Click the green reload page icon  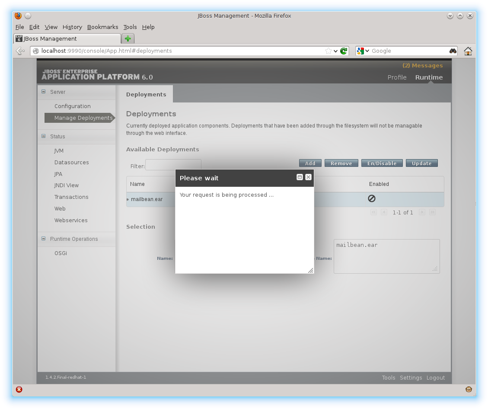pos(344,51)
